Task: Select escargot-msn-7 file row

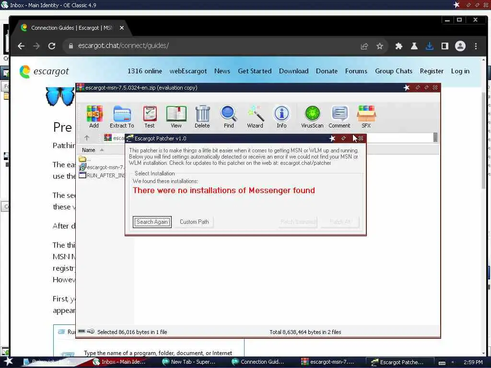Action: 102,167
